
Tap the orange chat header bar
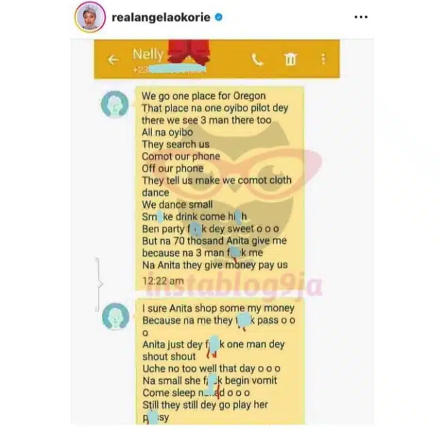point(216,59)
